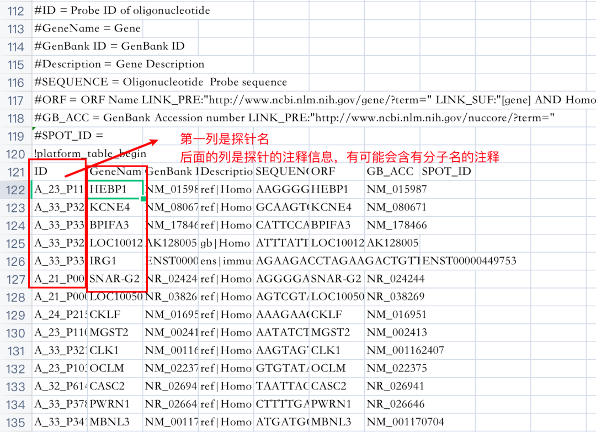
Task: Click the ORF cell HEBP1 in row 122
Action: coord(337,190)
